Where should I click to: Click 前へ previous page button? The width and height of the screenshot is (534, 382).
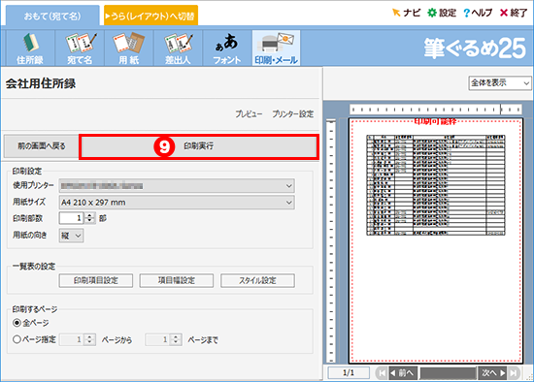404,373
